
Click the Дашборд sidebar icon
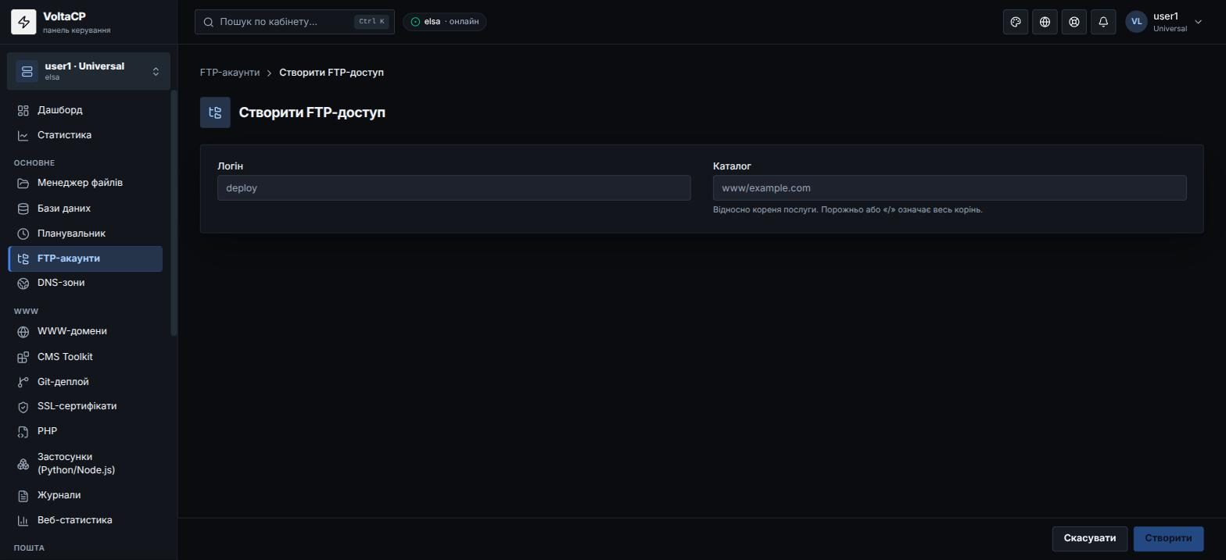click(23, 111)
